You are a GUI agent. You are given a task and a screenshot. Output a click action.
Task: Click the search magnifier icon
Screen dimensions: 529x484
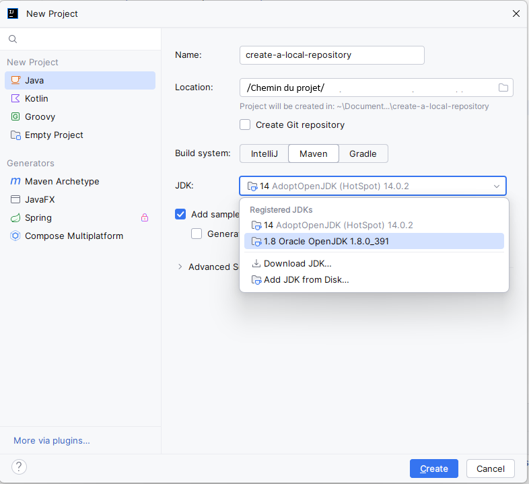[13, 39]
